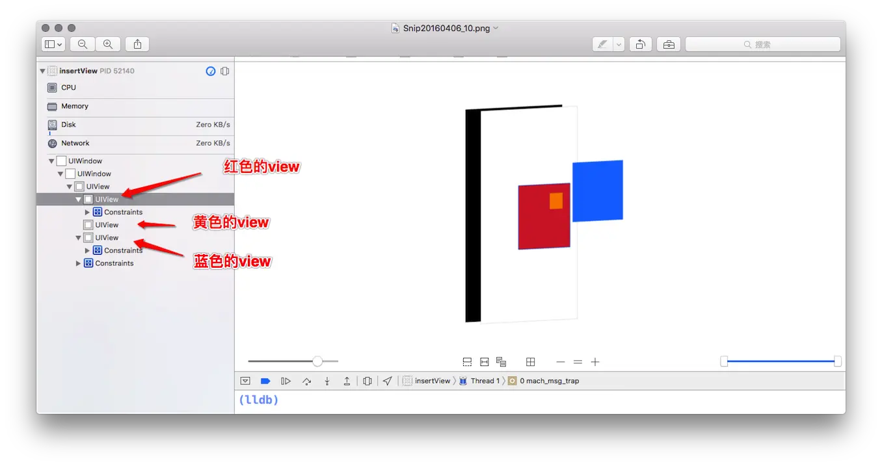The image size is (882, 466).
Task: Click the Network globe icon
Action: pos(53,144)
